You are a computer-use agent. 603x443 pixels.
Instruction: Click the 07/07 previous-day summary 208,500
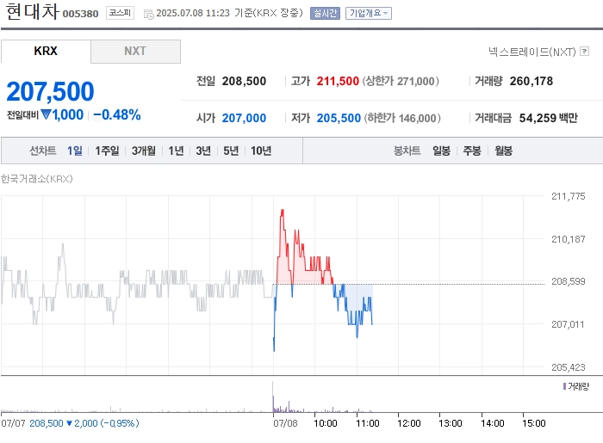[x=47, y=423]
